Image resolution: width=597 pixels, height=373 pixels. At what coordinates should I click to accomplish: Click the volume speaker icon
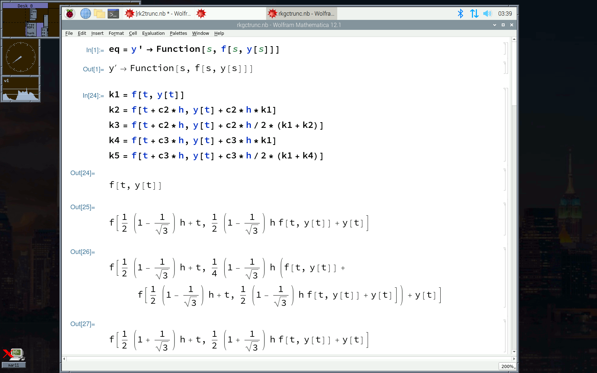coord(487,14)
